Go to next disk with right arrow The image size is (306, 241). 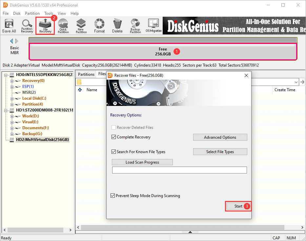[17, 41]
